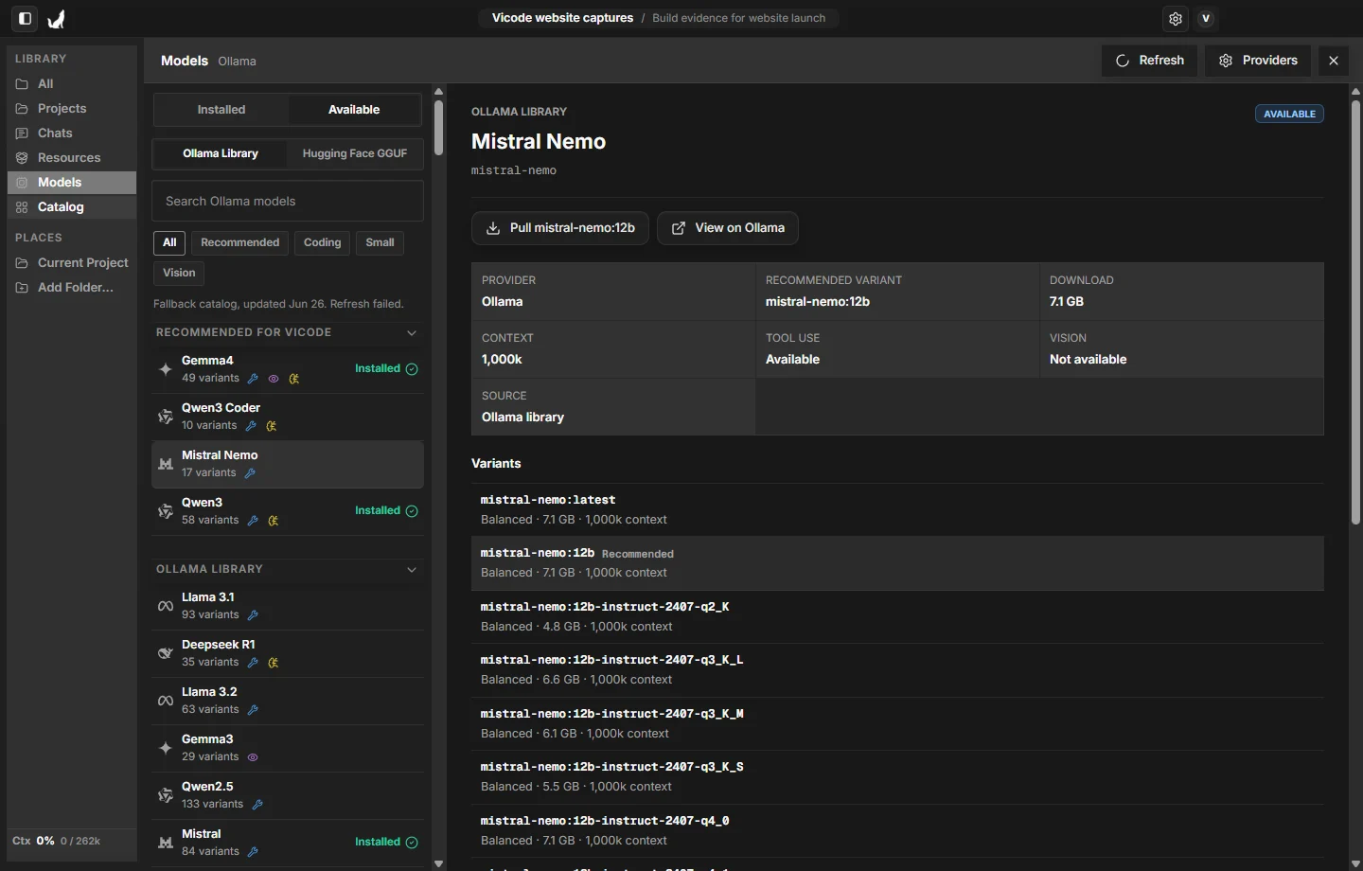This screenshot has height=871, width=1363.
Task: Click Mistral Nemo wrench icon
Action: click(x=250, y=473)
